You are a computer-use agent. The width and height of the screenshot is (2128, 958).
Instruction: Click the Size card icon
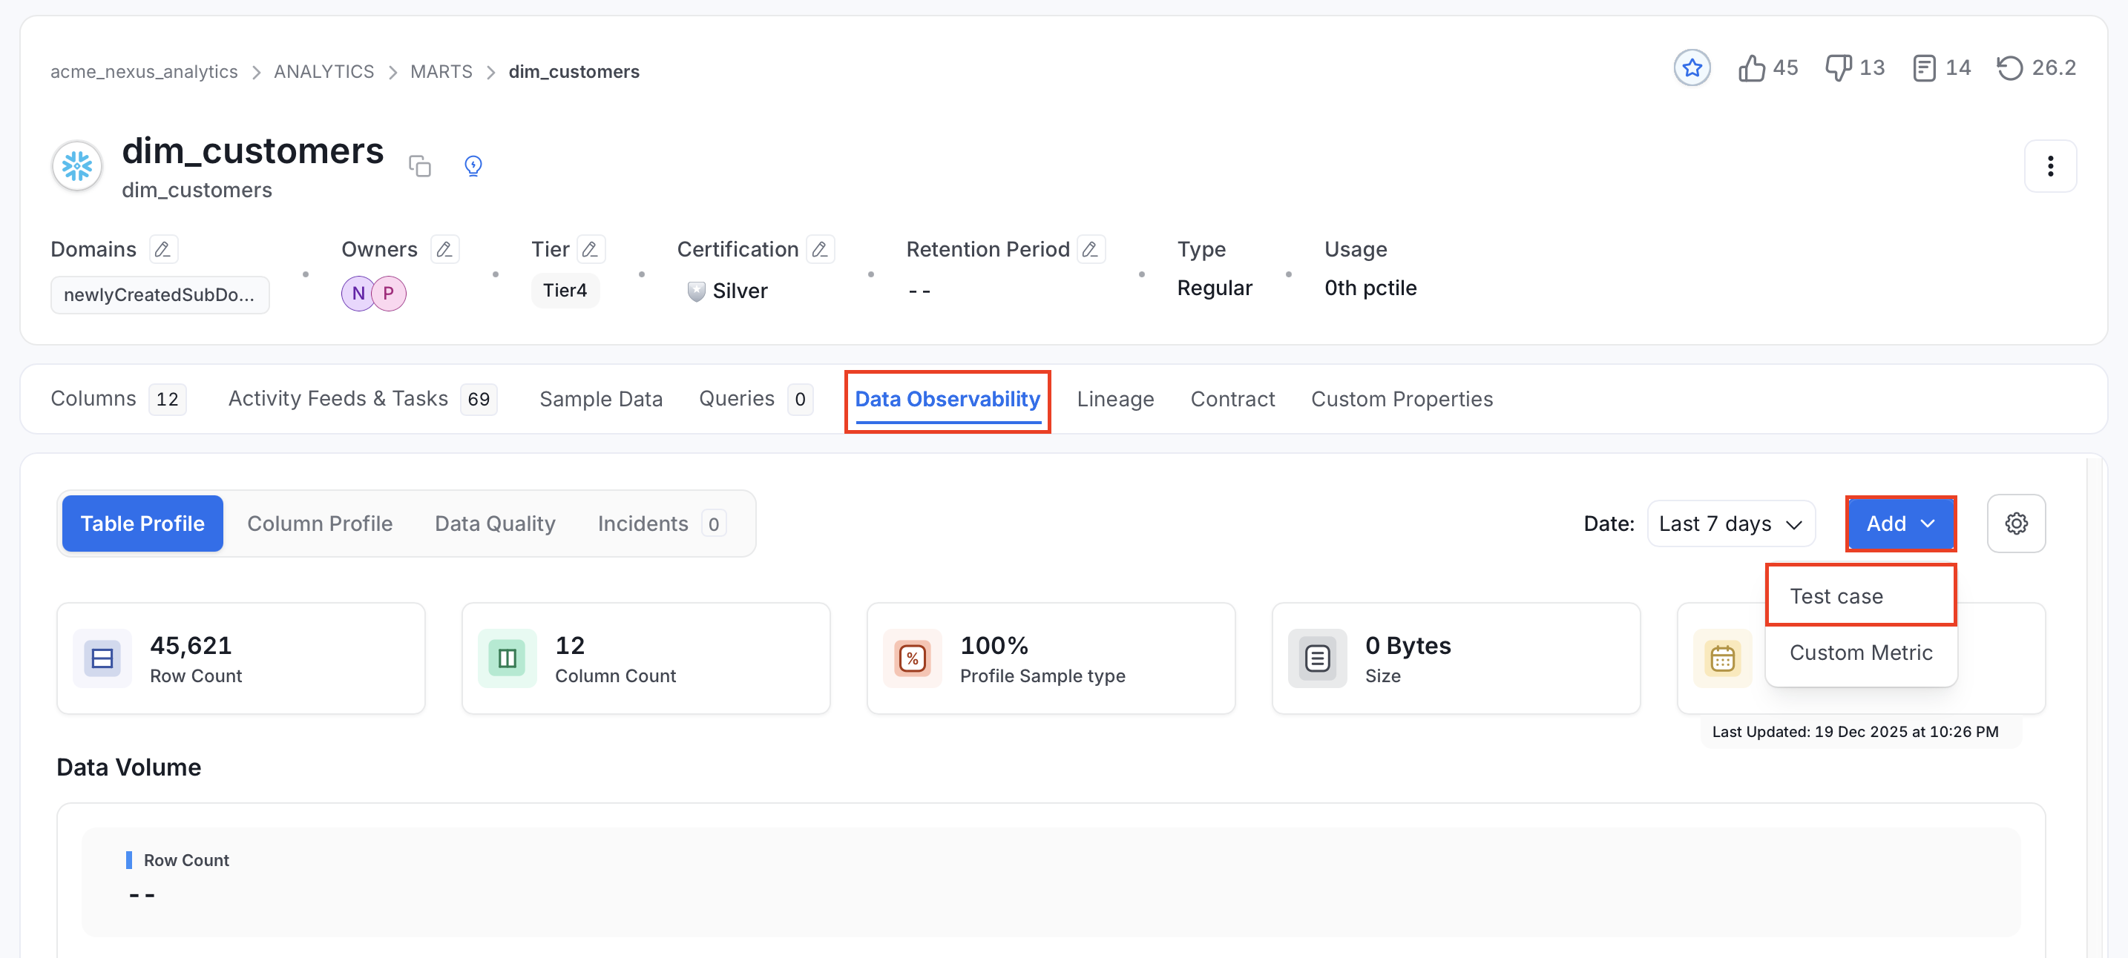pyautogui.click(x=1318, y=658)
